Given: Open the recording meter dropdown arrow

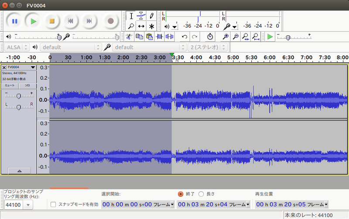Looking at the screenshot, I should (x=234, y=27).
